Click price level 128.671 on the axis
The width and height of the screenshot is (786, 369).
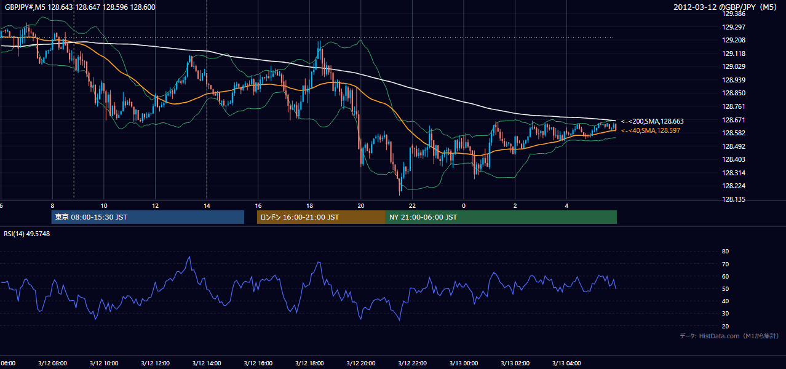[x=733, y=119]
